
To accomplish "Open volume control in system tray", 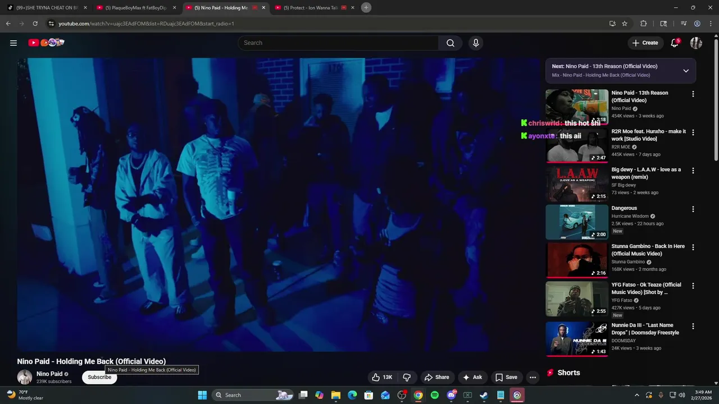I will 681,395.
